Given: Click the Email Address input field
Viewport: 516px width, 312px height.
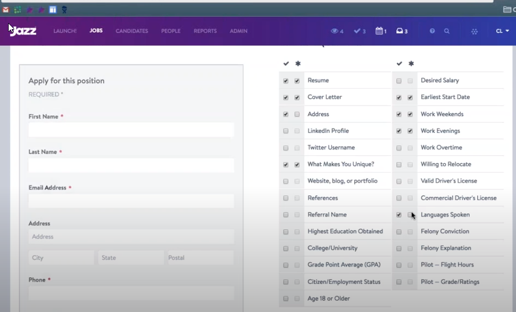Looking at the screenshot, I should point(131,201).
